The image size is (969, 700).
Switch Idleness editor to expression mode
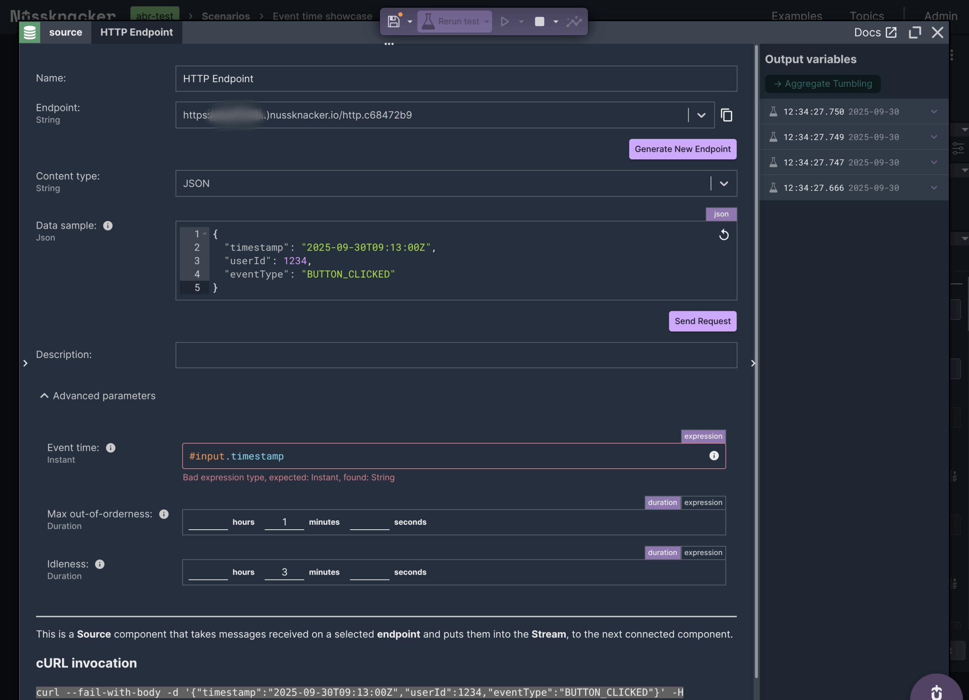[703, 552]
